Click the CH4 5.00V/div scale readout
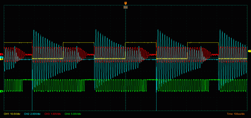 click(x=73, y=114)
